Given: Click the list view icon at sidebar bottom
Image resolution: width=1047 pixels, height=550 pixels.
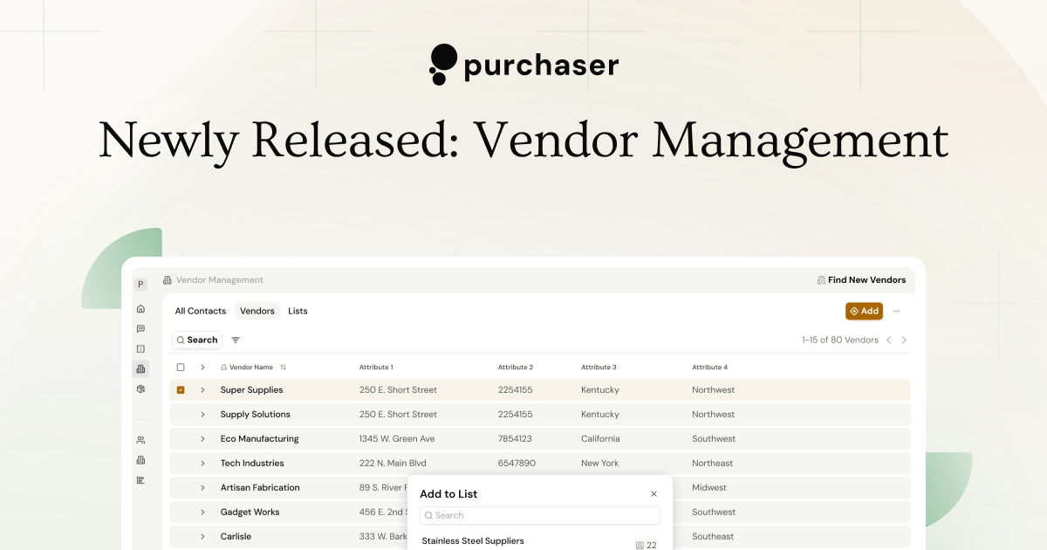Looking at the screenshot, I should click(140, 479).
